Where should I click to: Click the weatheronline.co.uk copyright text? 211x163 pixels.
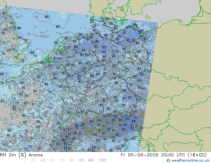point(188,160)
